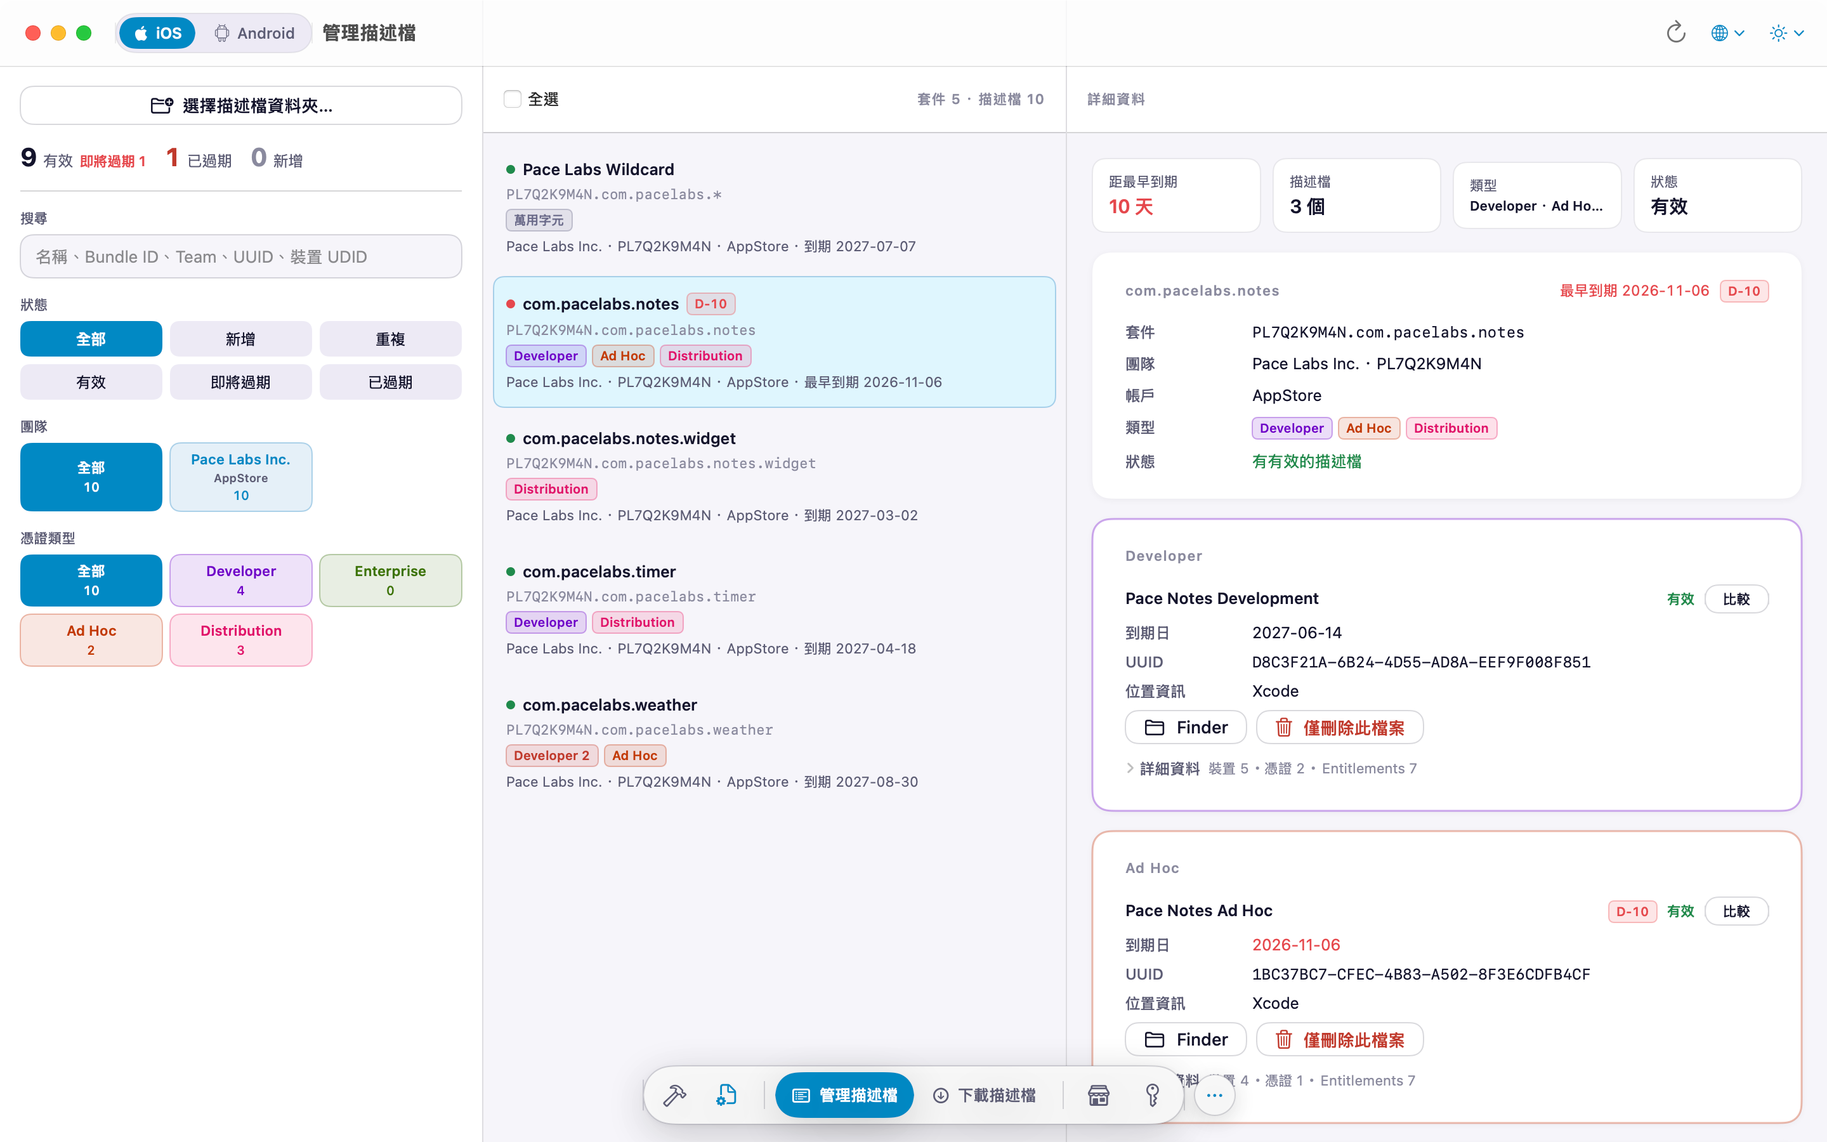Open the sun appearance theme dropdown
Viewport: 1827px width, 1142px height.
click(1786, 33)
